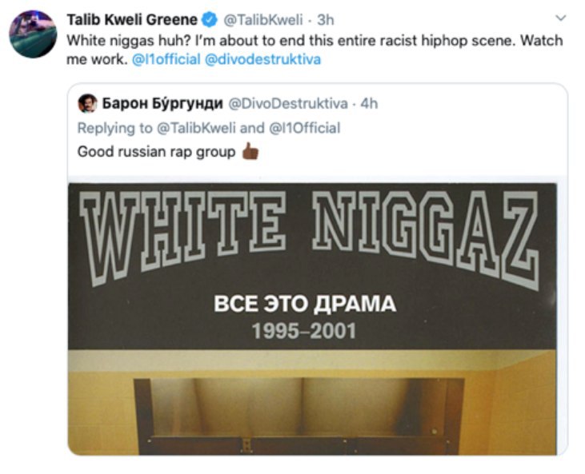
Task: Open the Talib Kweli Greene display name
Action: click(132, 20)
